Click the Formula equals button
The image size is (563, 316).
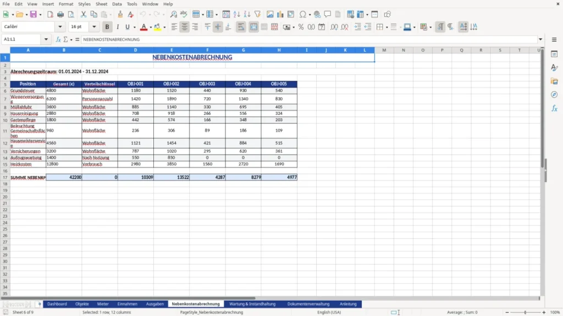77,39
